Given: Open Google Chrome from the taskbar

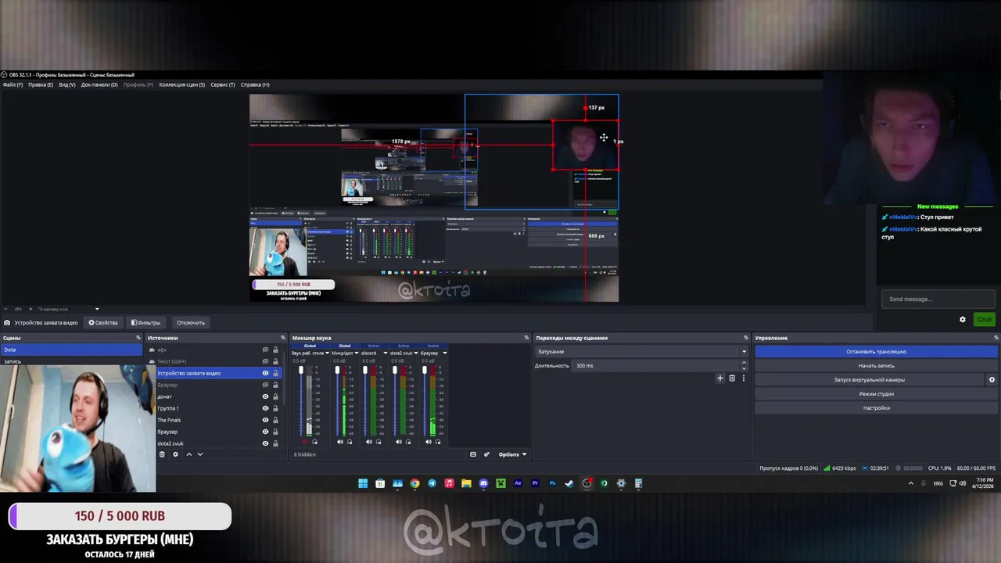Looking at the screenshot, I should pos(414,483).
